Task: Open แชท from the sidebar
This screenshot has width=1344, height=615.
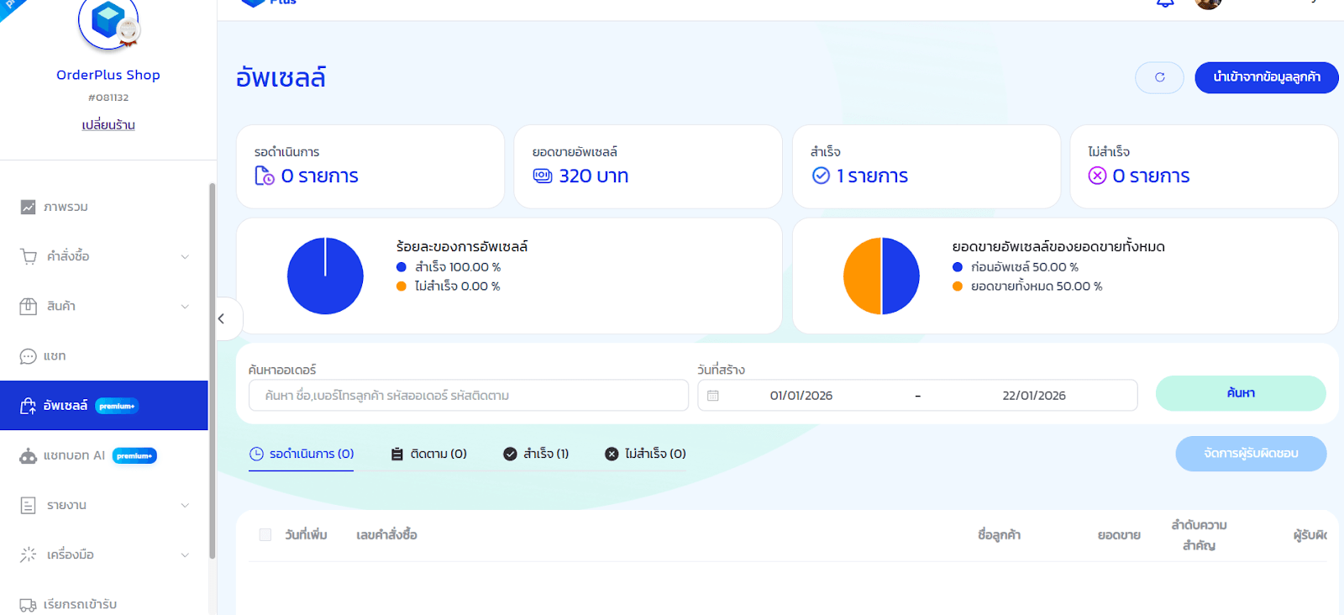Action: (x=55, y=356)
